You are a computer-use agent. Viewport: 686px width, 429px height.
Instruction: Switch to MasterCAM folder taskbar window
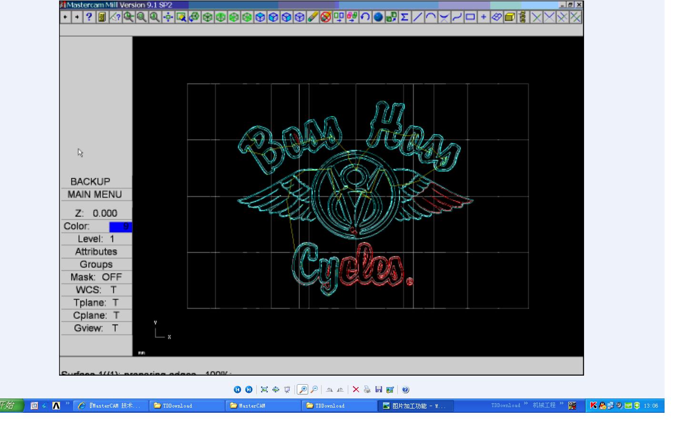click(263, 406)
